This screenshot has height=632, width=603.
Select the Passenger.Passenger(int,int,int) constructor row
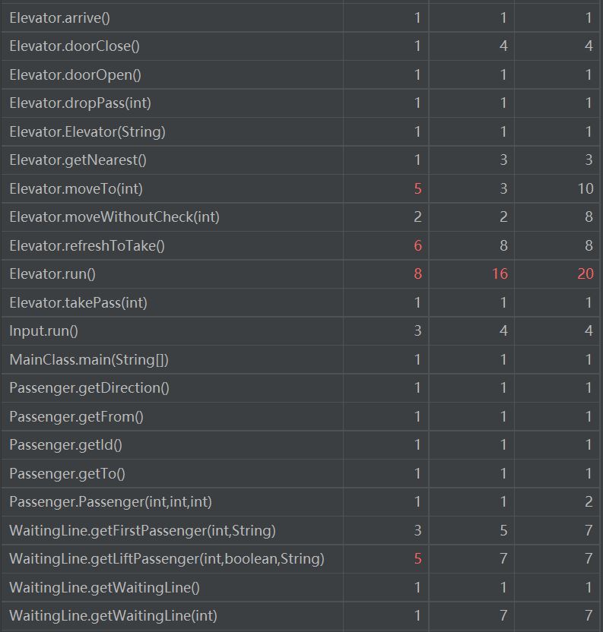(105, 502)
